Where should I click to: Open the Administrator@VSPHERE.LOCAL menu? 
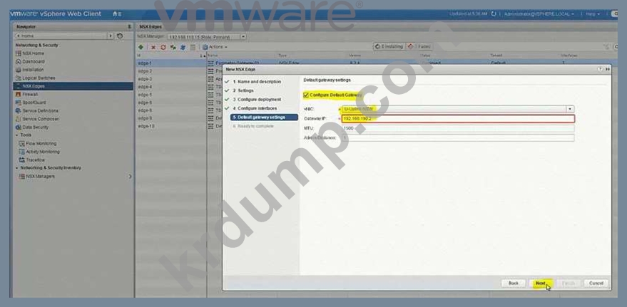(539, 14)
